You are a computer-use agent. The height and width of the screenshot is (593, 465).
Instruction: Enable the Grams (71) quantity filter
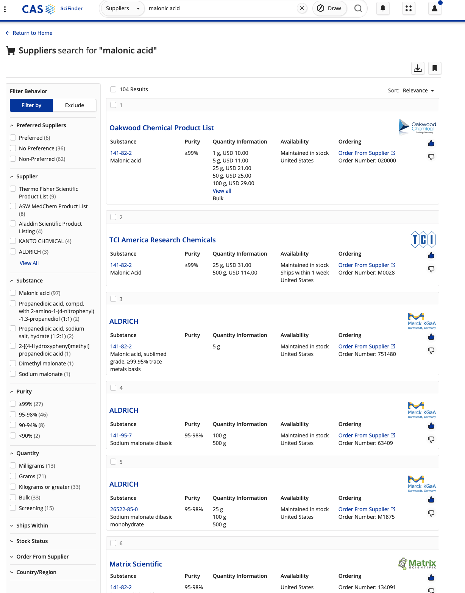[13, 476]
